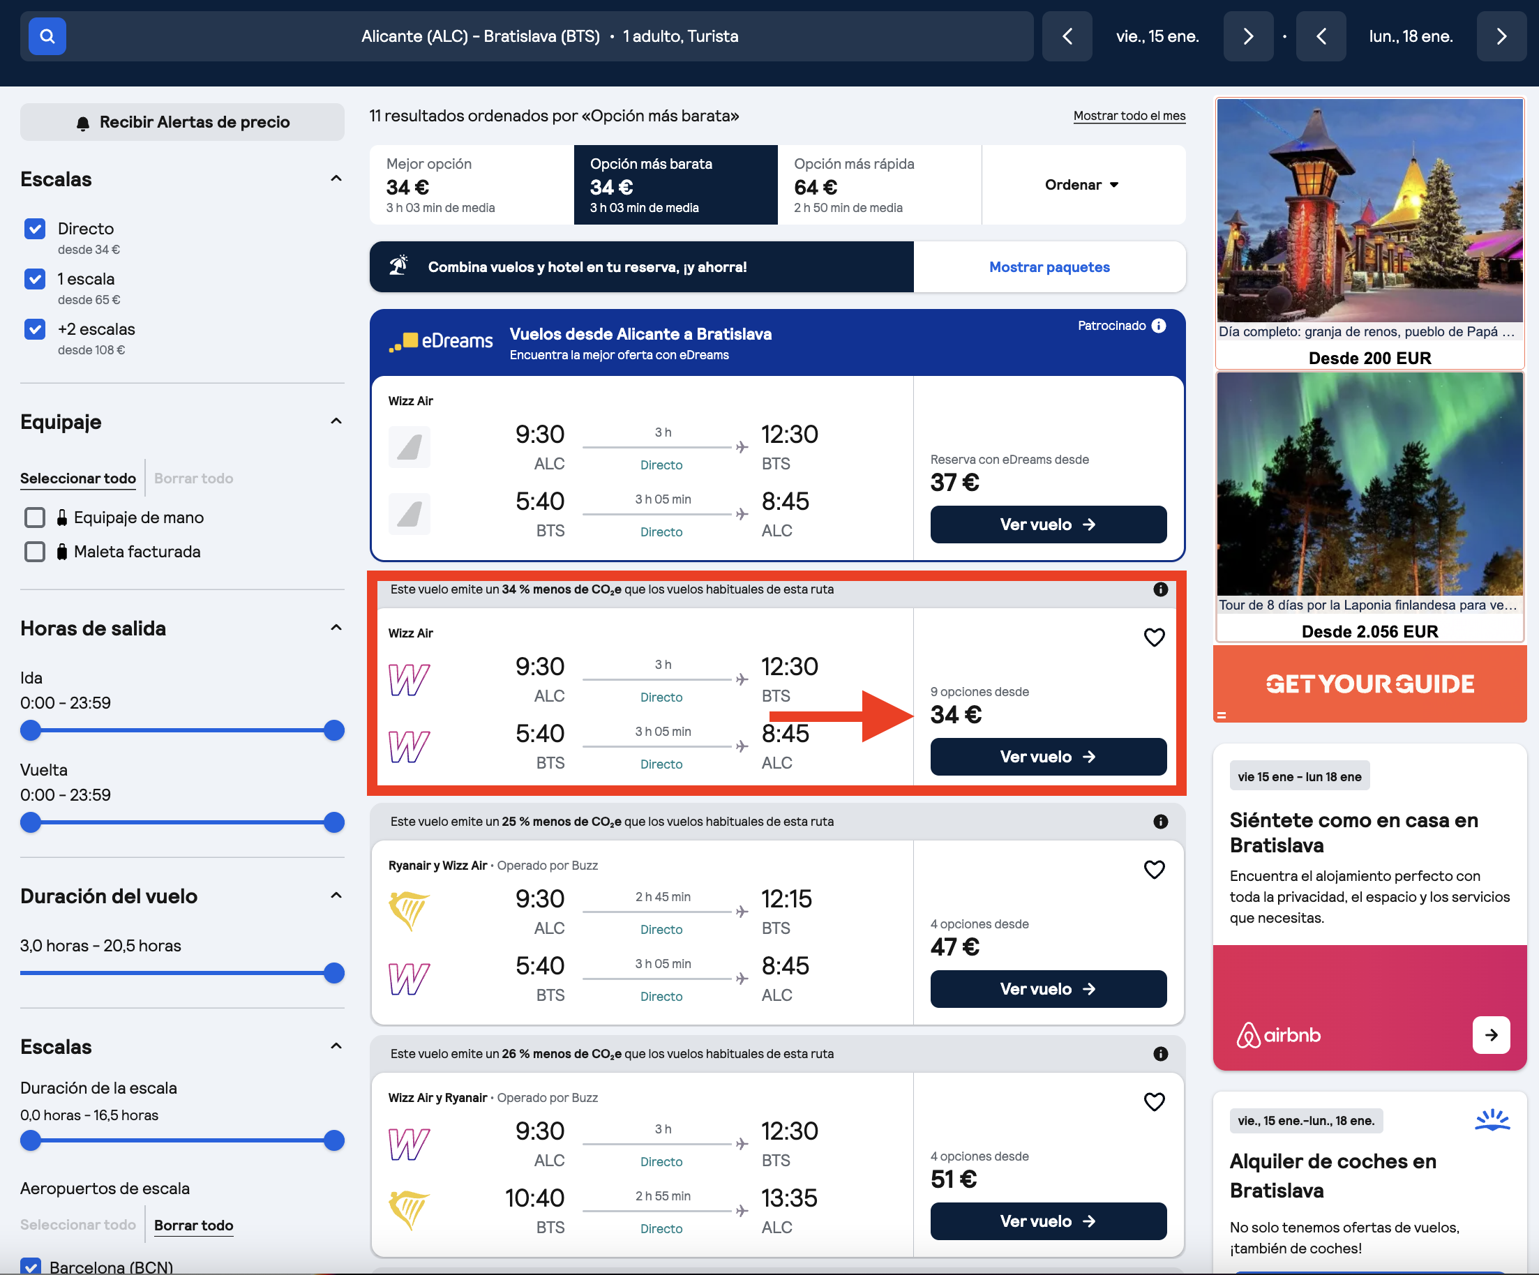Click Ver vuelo for eDreams 37 € offer

pyautogui.click(x=1048, y=525)
